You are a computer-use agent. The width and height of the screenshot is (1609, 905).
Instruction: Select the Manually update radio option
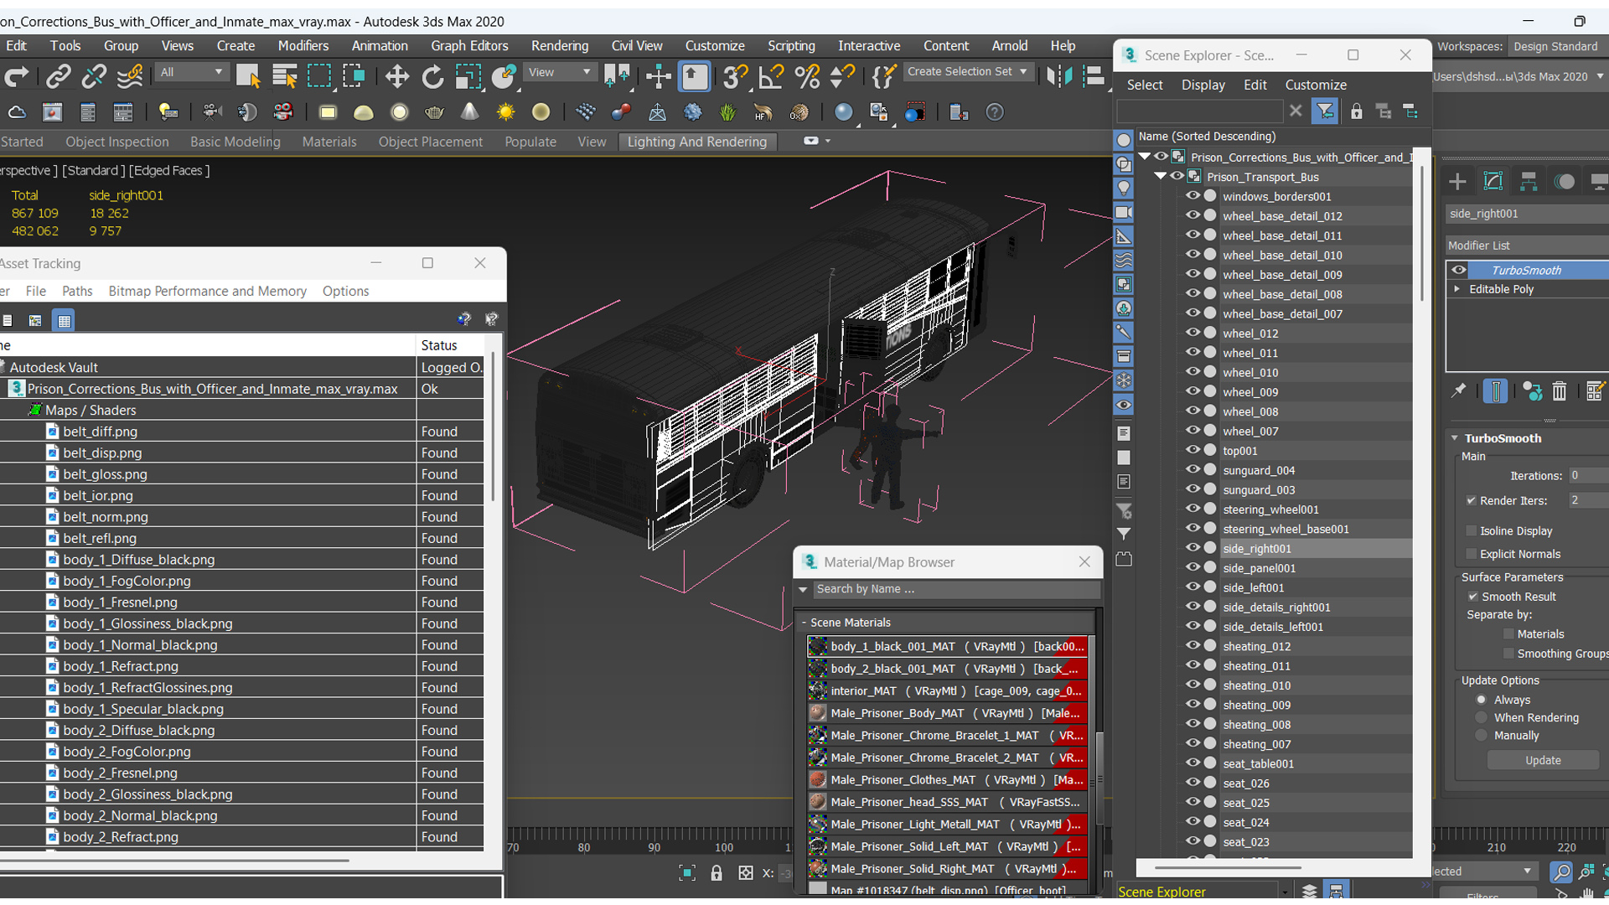point(1481,736)
